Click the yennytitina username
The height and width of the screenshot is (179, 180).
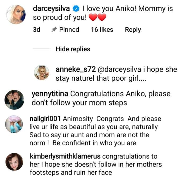pos(50,94)
